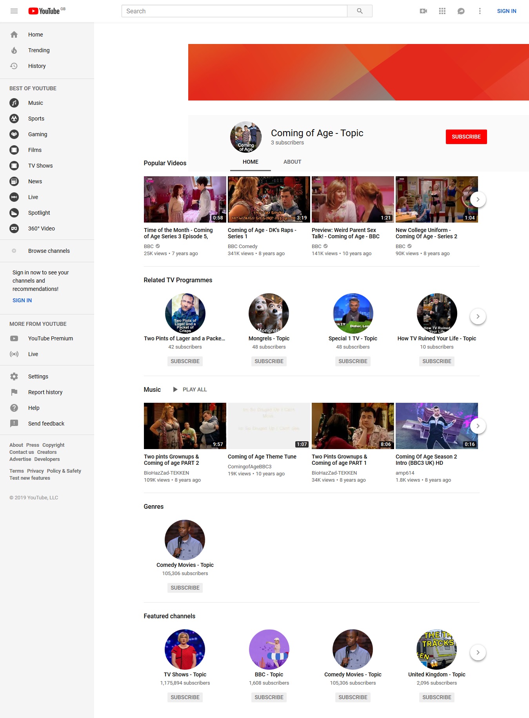529x718 pixels.
Task: Open Send feedback item
Action: coord(47,424)
